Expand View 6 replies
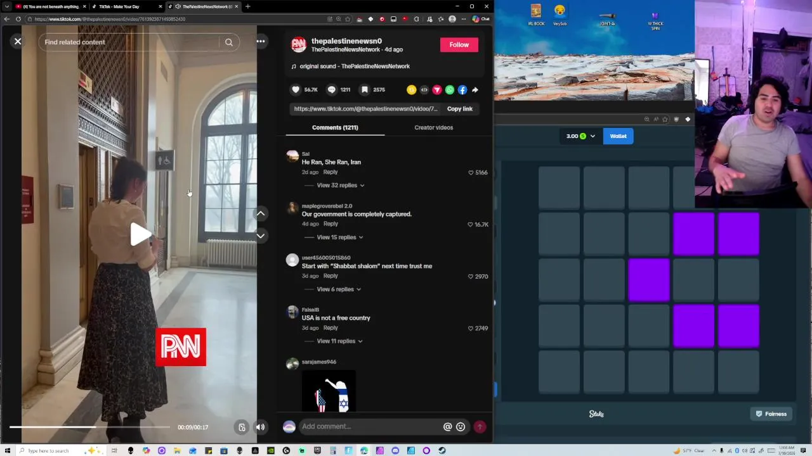812x456 pixels. (x=339, y=289)
